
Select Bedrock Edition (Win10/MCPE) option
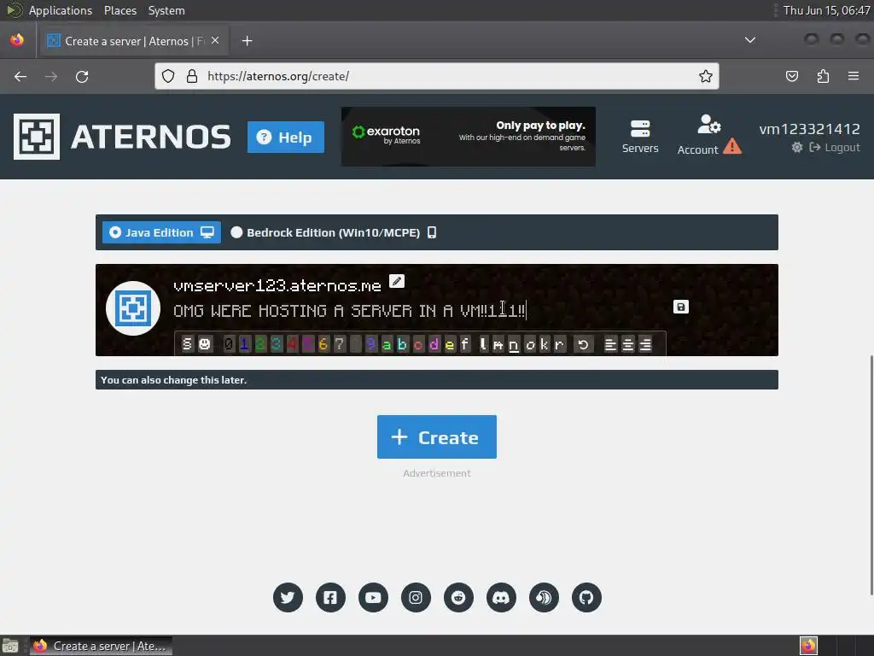tap(334, 232)
